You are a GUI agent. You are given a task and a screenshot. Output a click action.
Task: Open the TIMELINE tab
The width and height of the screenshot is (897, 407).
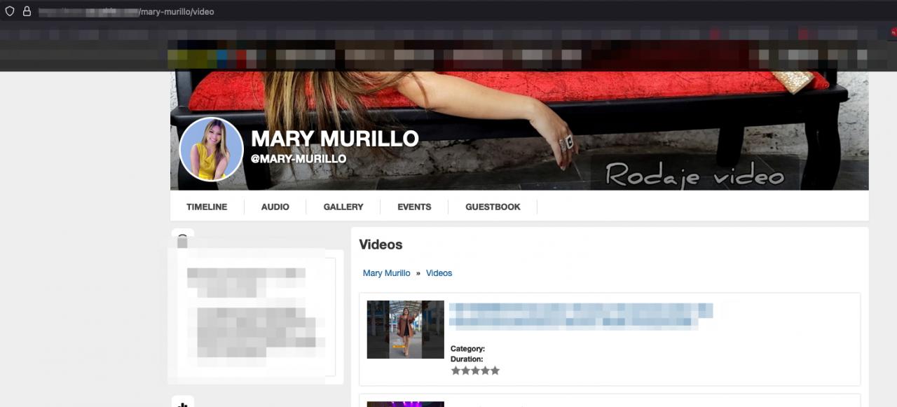click(x=207, y=207)
